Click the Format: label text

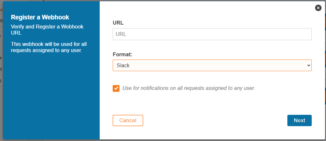[122, 54]
